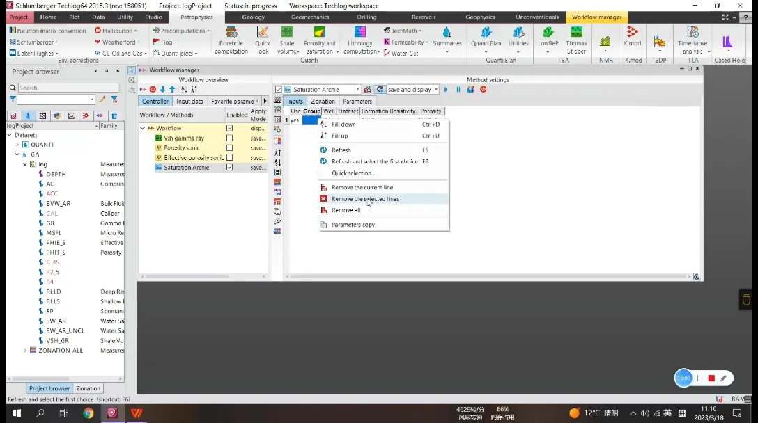The image size is (758, 423).
Task: Open the Zonation tab below Project browser
Action: (88, 388)
